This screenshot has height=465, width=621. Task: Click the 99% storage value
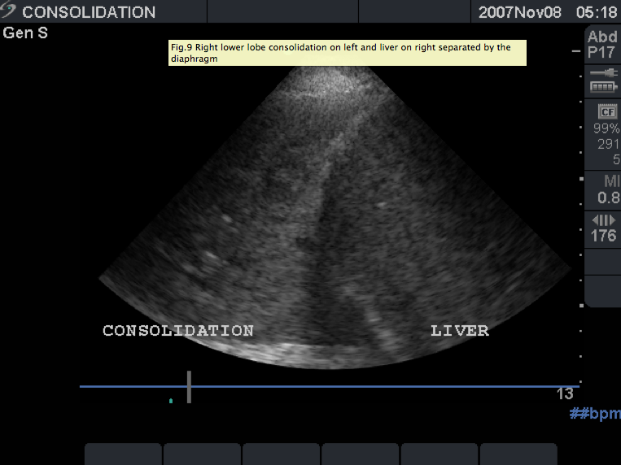(x=606, y=128)
